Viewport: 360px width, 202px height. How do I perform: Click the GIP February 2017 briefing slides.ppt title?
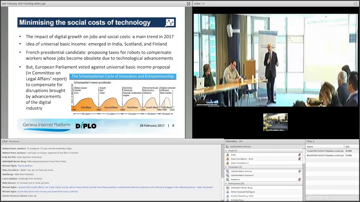tap(24, 4)
